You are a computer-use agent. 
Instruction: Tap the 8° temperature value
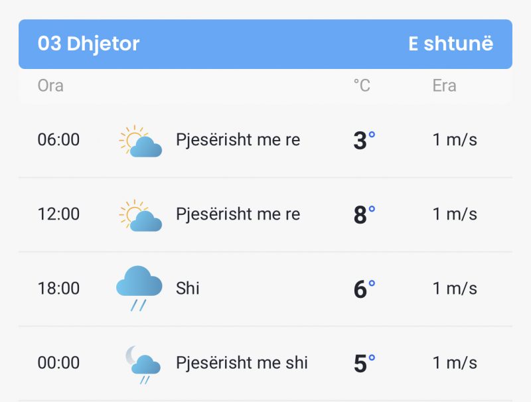364,214
